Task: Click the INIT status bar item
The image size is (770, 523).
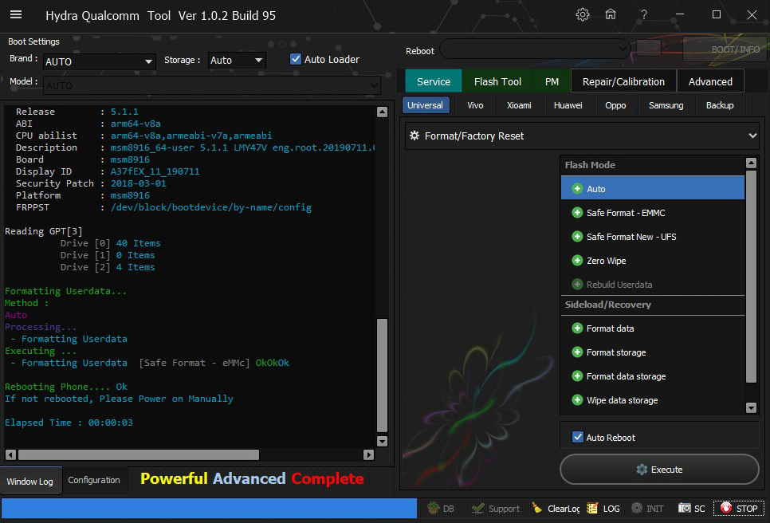Action: 647,509
